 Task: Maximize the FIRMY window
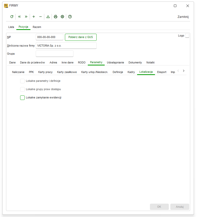(x=175, y=6)
